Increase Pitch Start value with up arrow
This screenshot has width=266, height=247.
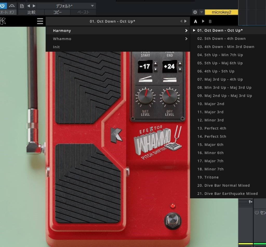click(x=156, y=63)
